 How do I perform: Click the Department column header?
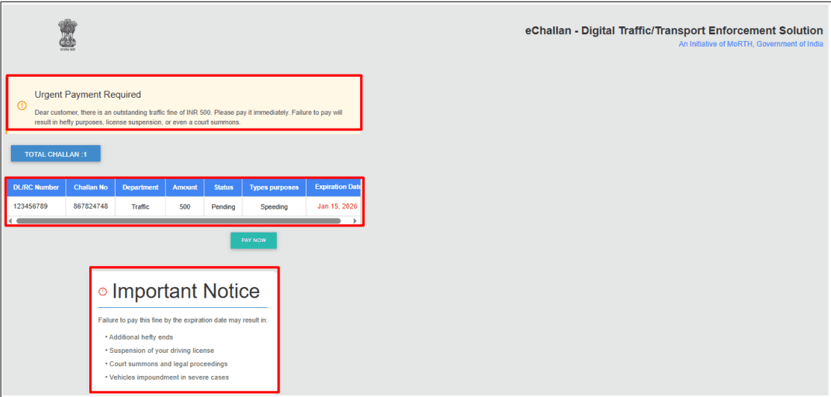pyautogui.click(x=140, y=188)
